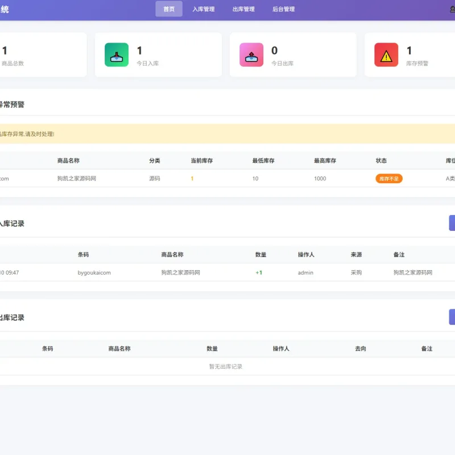Click the 今日出库 card label

pos(282,63)
